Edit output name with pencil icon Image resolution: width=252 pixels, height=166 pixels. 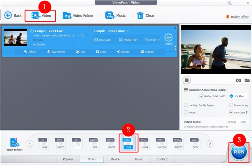pyautogui.click(x=128, y=30)
